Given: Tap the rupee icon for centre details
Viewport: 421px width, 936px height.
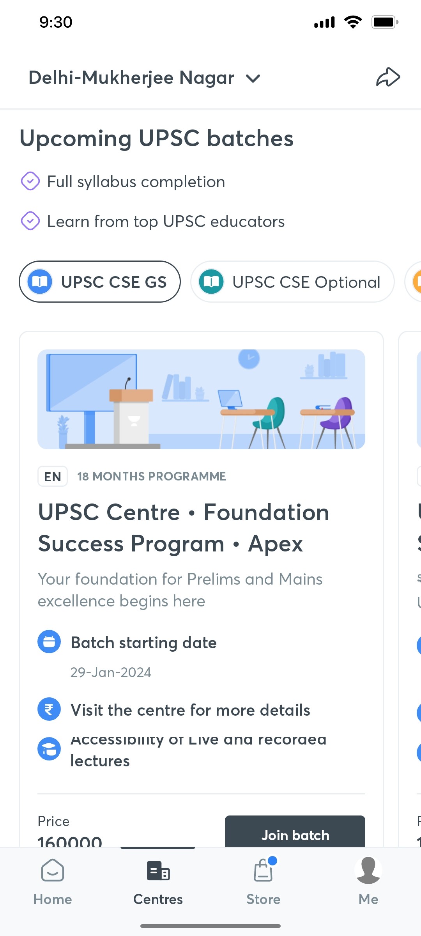Looking at the screenshot, I should click(x=49, y=709).
